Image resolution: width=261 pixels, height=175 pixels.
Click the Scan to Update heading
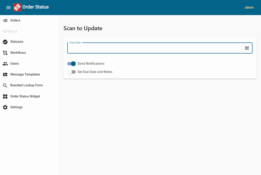click(83, 28)
